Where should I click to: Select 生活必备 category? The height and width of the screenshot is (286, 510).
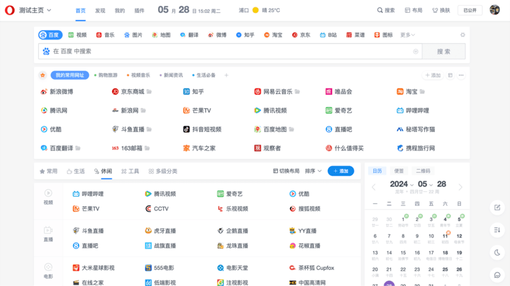pyautogui.click(x=203, y=75)
